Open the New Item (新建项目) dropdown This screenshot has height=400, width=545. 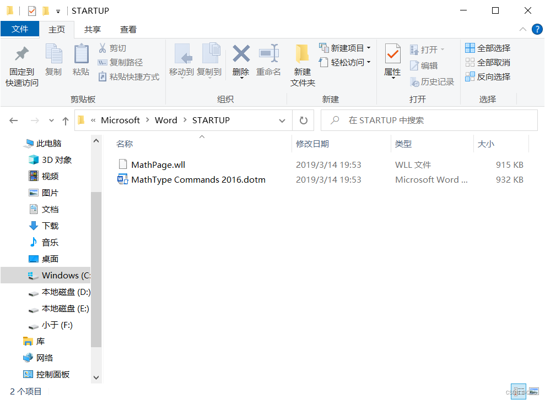pyautogui.click(x=345, y=48)
